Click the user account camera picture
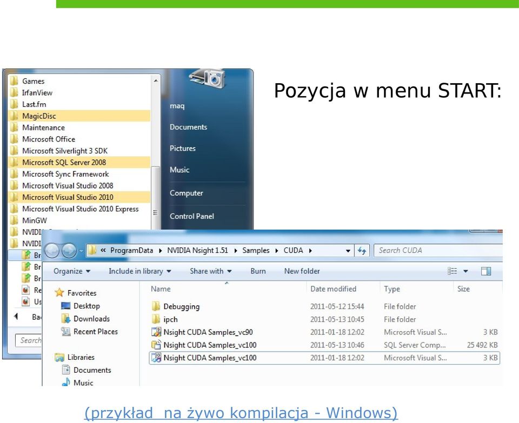The width and height of the screenshot is (519, 423). 208,78
